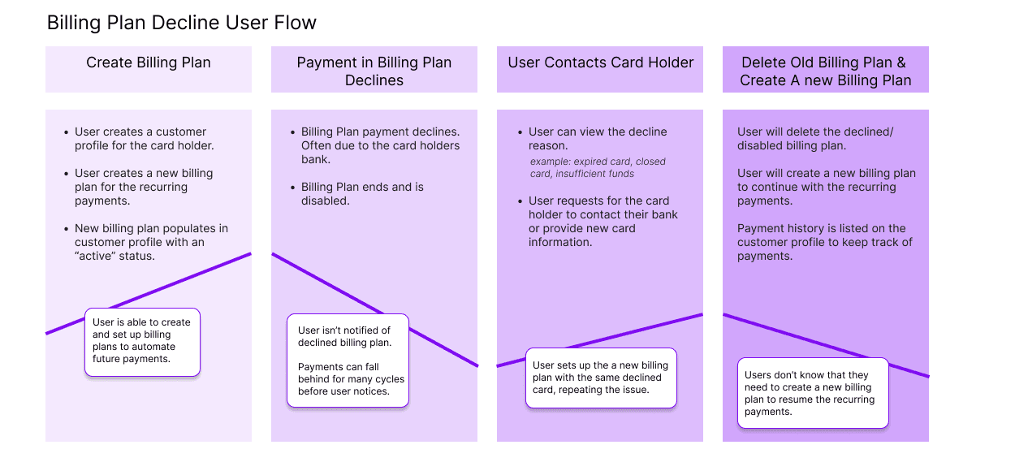Click the text Billing Plan ends and is disabled

[x=362, y=194]
